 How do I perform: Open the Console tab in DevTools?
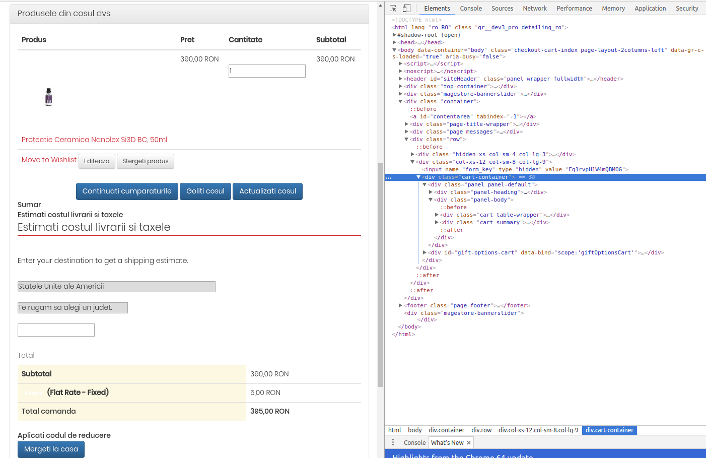pos(471,8)
